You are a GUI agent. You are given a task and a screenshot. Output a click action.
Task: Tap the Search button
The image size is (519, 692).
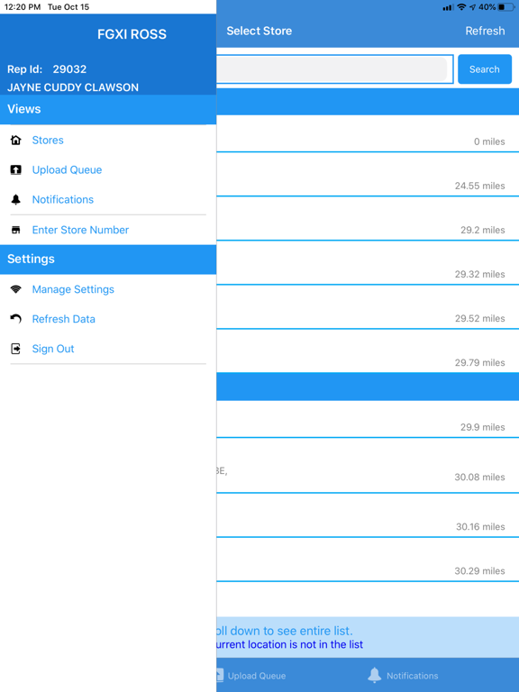point(485,69)
